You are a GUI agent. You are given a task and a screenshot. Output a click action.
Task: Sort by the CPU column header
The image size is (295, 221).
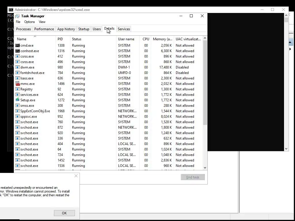(145, 39)
